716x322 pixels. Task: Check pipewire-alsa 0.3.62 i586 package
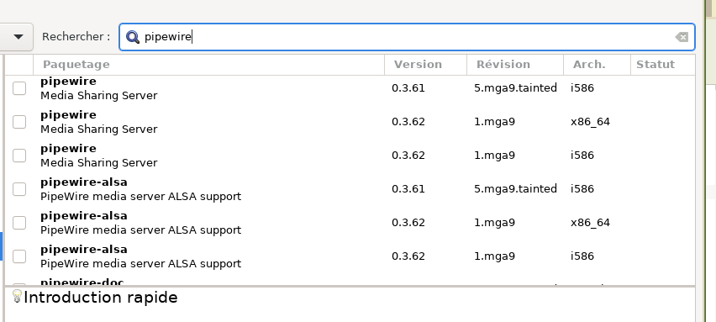click(19, 256)
